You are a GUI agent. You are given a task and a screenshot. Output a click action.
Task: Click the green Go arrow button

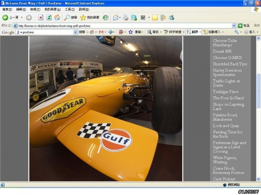point(240,26)
